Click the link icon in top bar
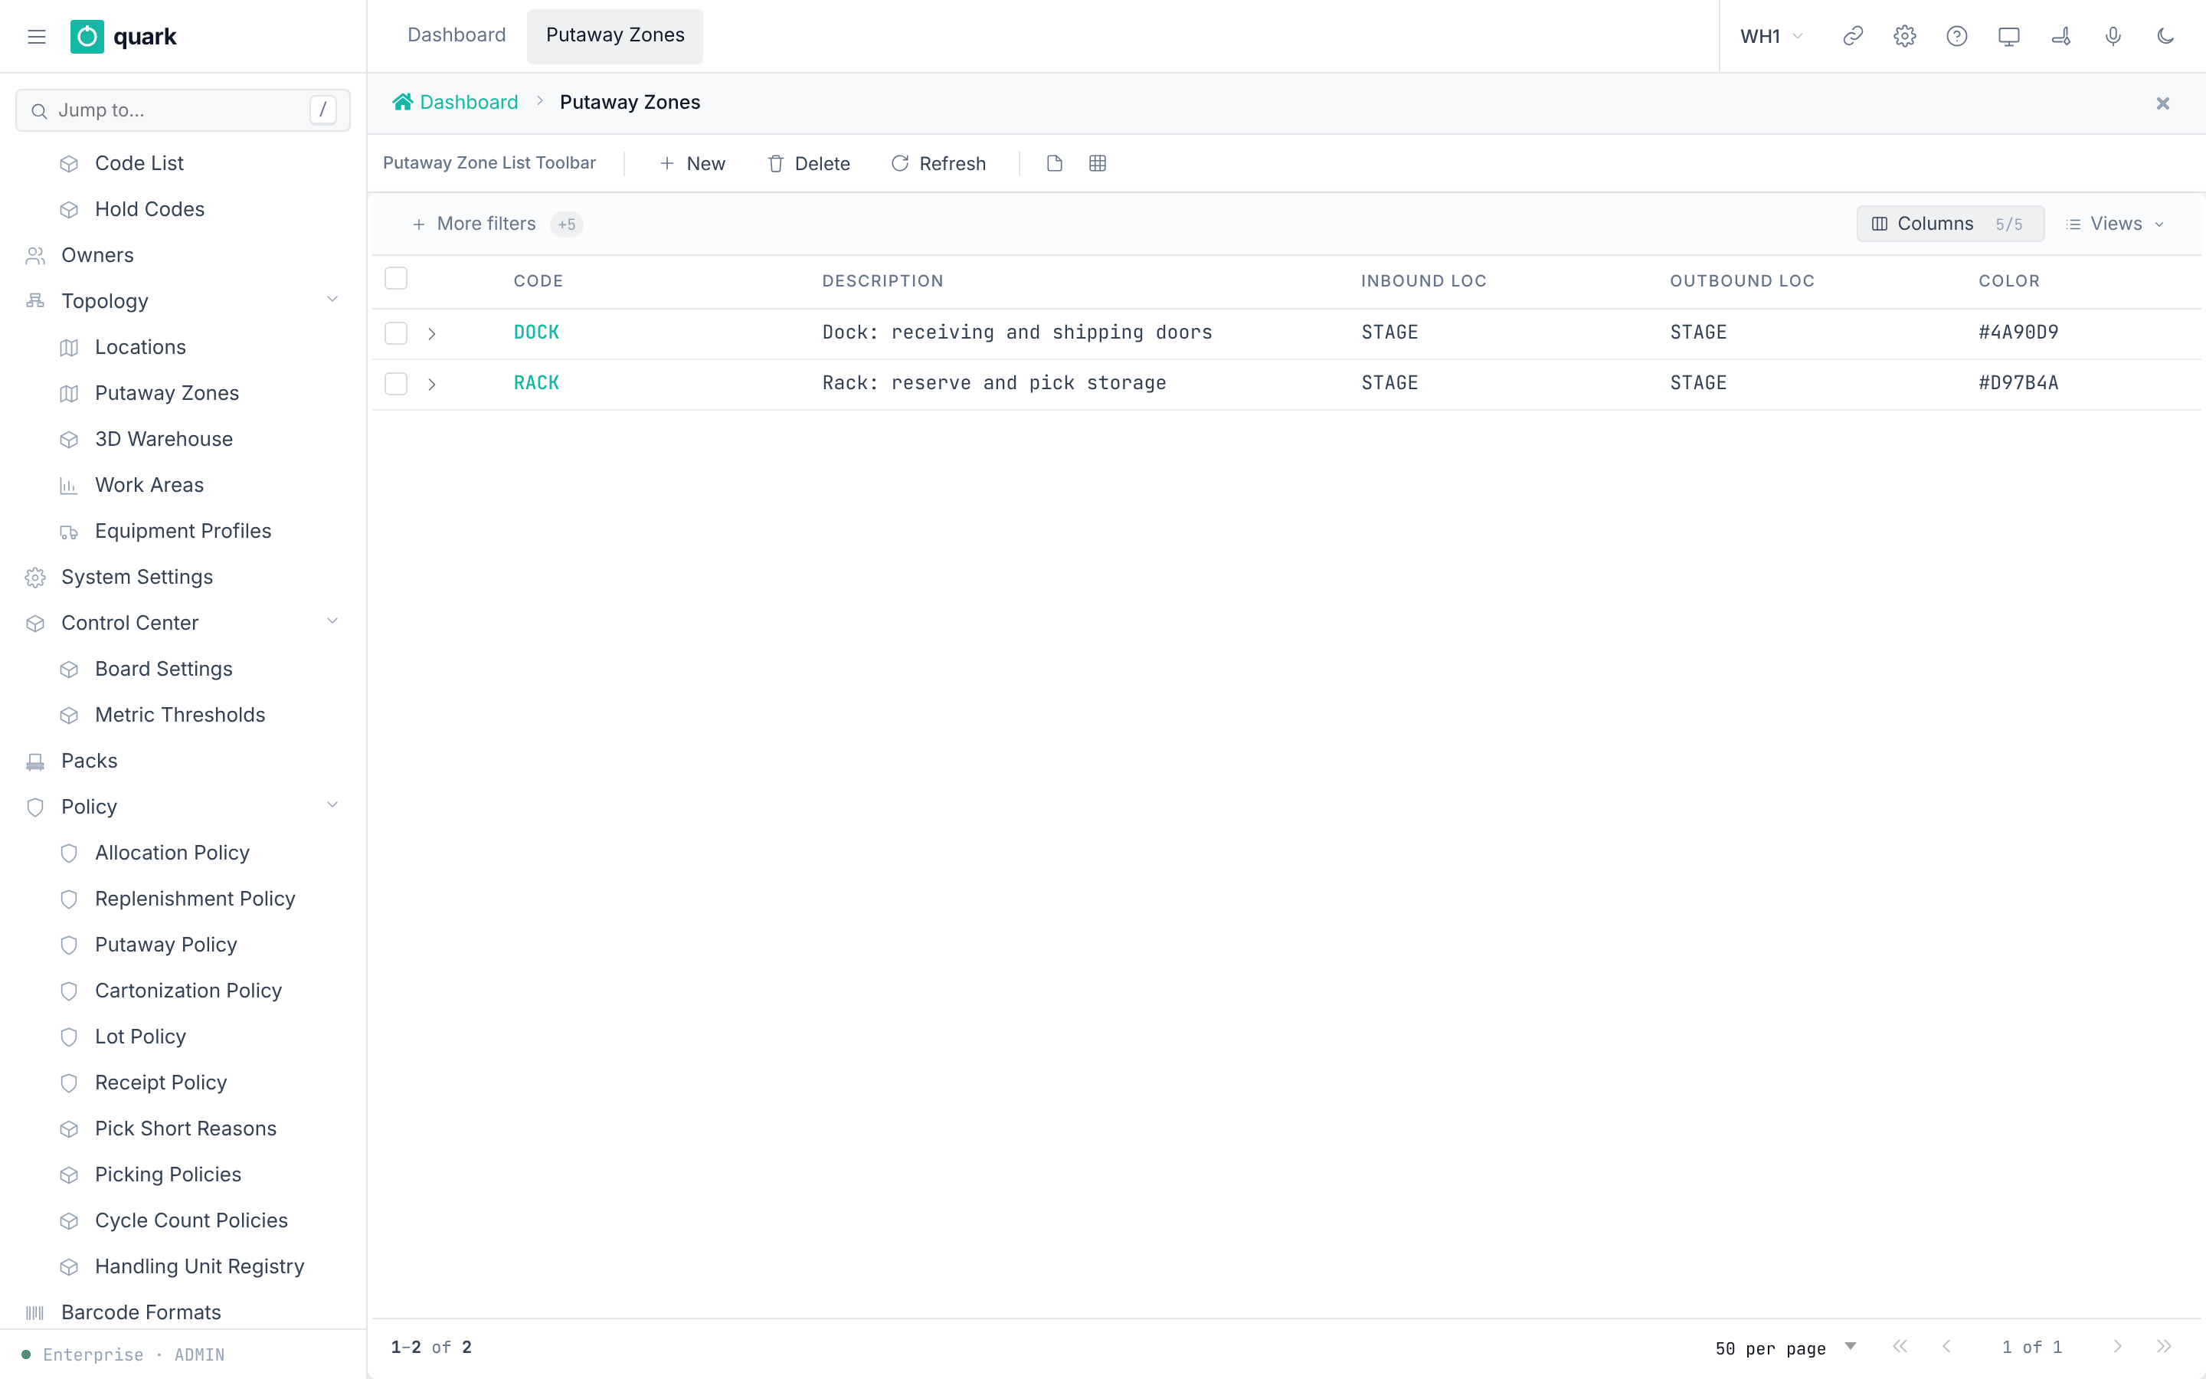The width and height of the screenshot is (2206, 1379). pos(1852,37)
